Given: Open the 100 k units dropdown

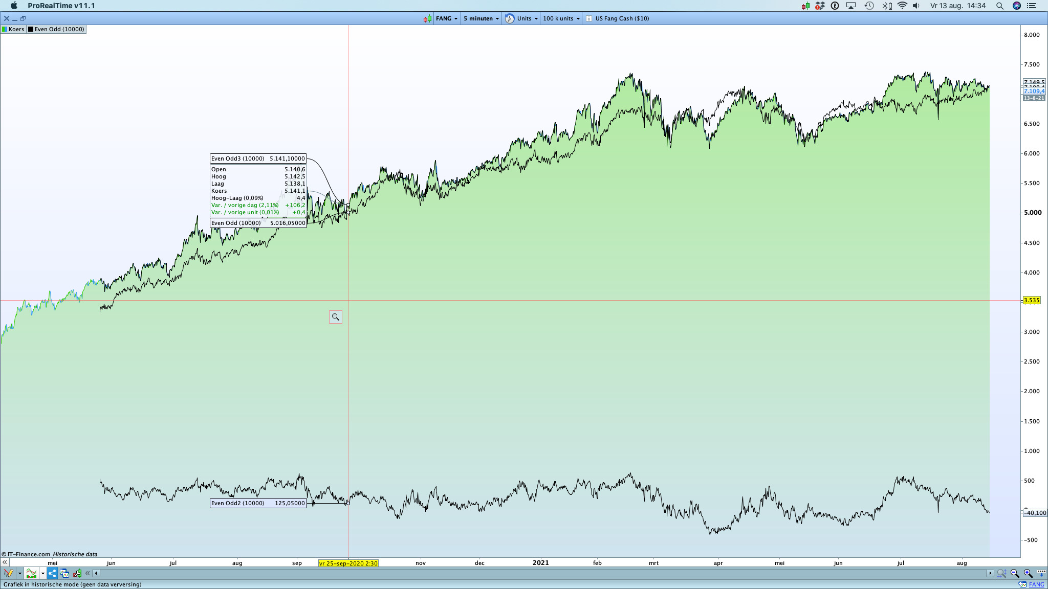Looking at the screenshot, I should coord(561,18).
